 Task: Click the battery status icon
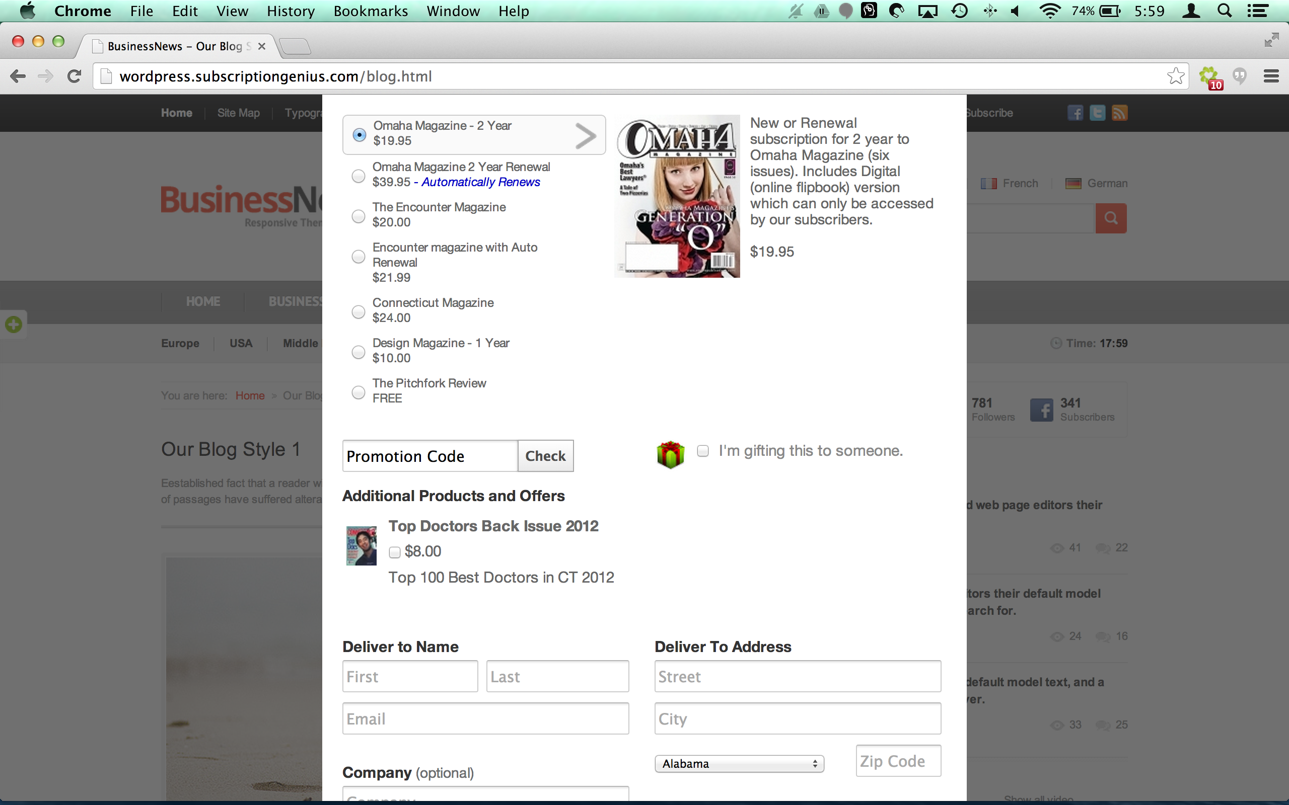point(1110,11)
